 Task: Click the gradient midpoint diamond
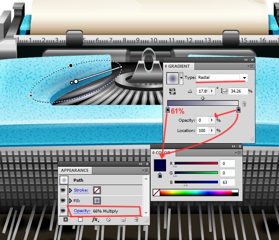203,98
